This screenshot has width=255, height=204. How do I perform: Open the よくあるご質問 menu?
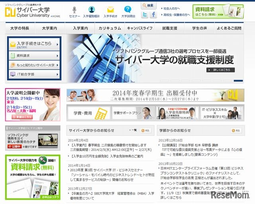point(229,28)
